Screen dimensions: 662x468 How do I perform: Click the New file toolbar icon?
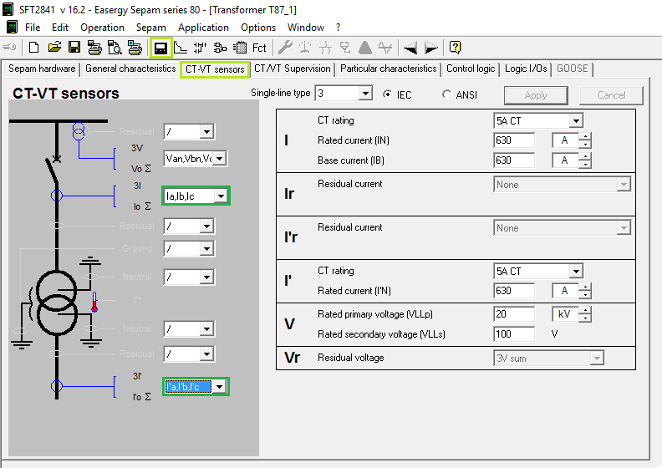tap(33, 48)
